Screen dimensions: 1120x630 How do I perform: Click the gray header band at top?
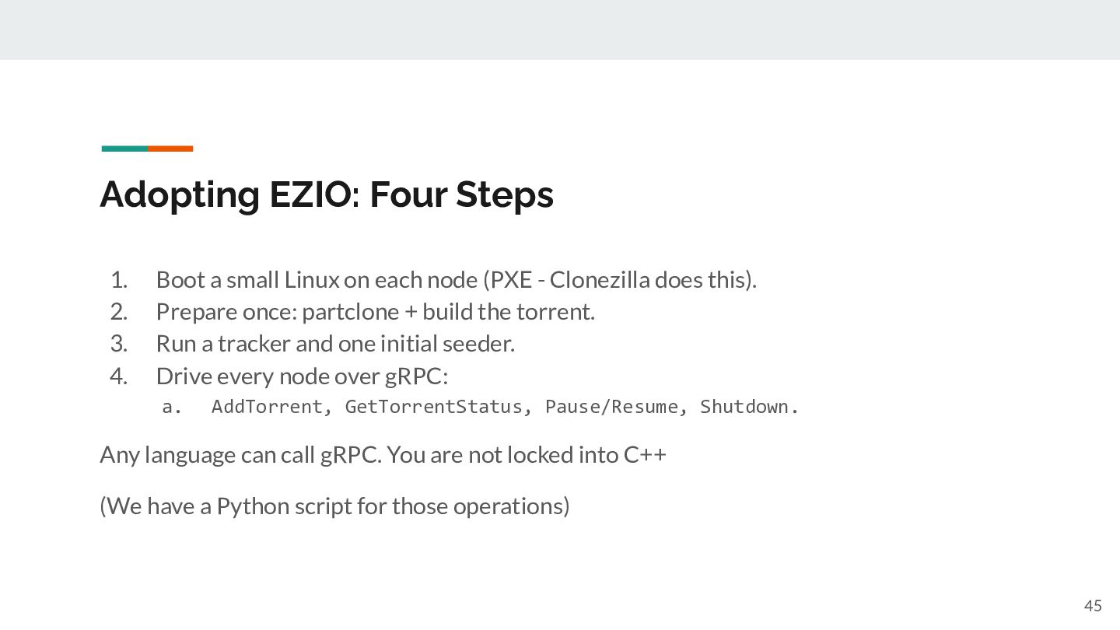[560, 30]
